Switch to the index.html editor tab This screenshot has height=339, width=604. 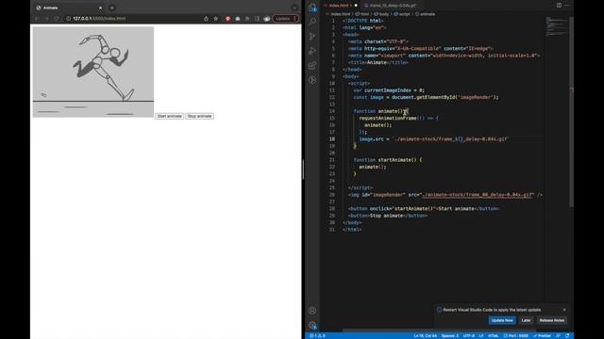(339, 6)
